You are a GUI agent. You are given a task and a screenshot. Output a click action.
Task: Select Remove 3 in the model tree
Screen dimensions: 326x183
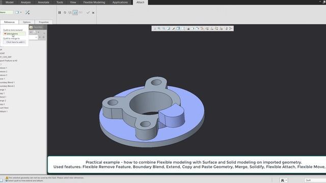pyautogui.click(x=4, y=75)
